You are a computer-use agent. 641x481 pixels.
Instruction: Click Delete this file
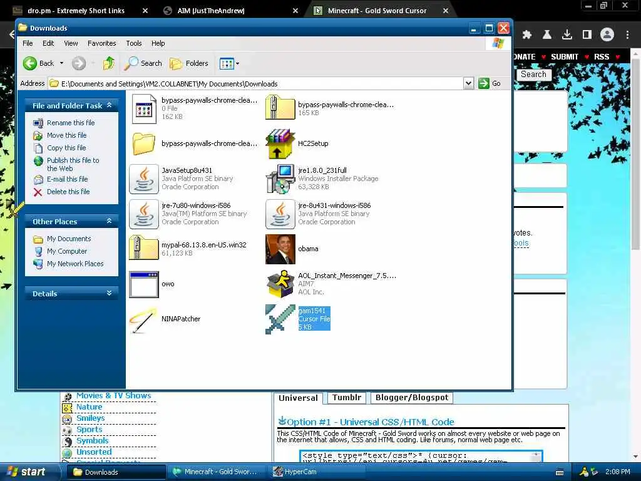click(x=68, y=192)
